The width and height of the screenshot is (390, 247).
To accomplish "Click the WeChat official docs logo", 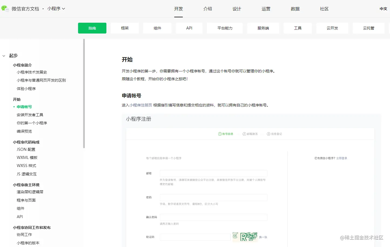I will 5,8.
